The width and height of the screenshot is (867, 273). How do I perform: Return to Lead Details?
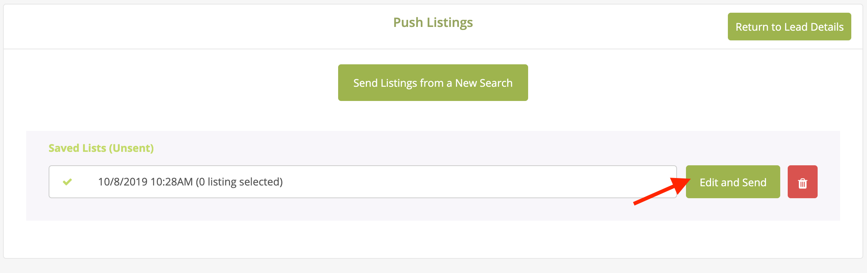(x=789, y=27)
